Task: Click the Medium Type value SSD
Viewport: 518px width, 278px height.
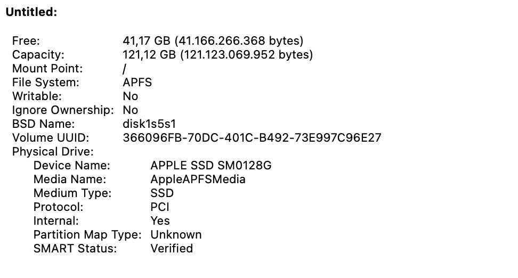Action: click(x=162, y=193)
